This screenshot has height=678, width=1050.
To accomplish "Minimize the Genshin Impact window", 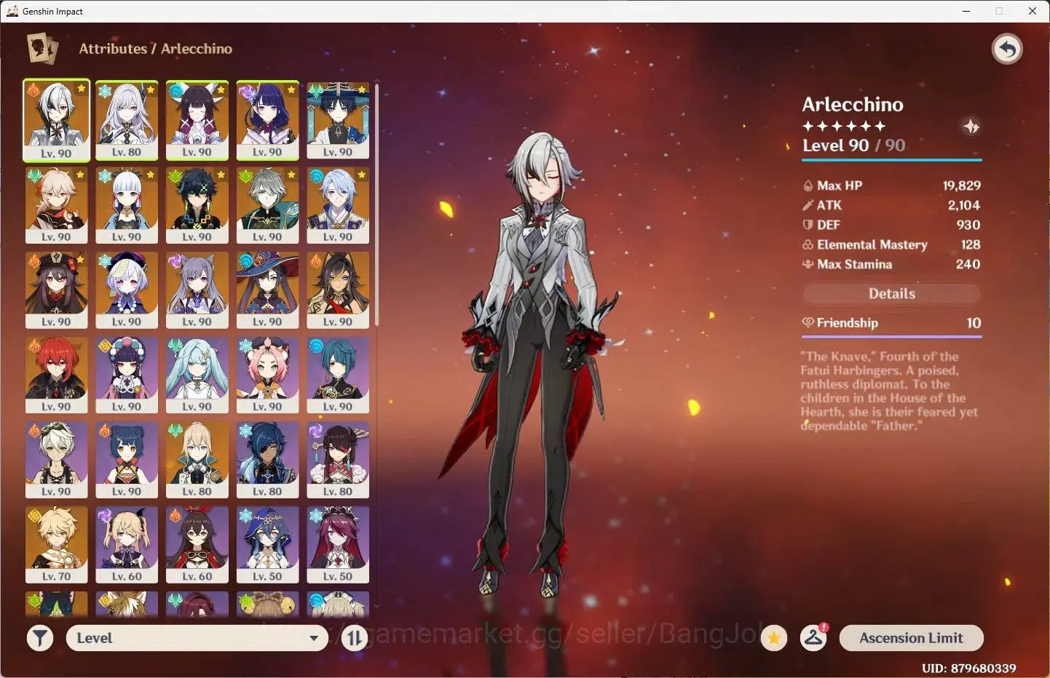I will point(966,11).
